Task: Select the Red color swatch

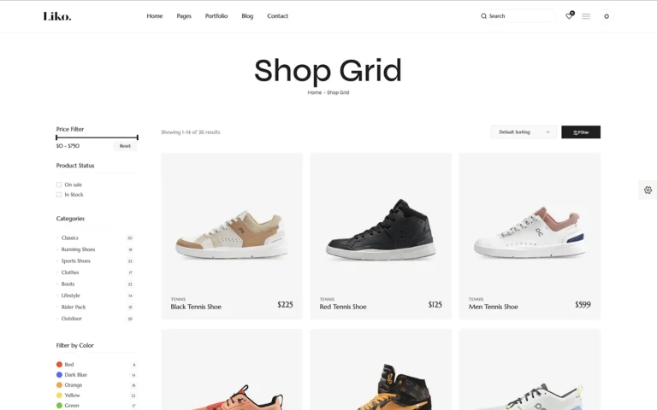Action: (59, 365)
